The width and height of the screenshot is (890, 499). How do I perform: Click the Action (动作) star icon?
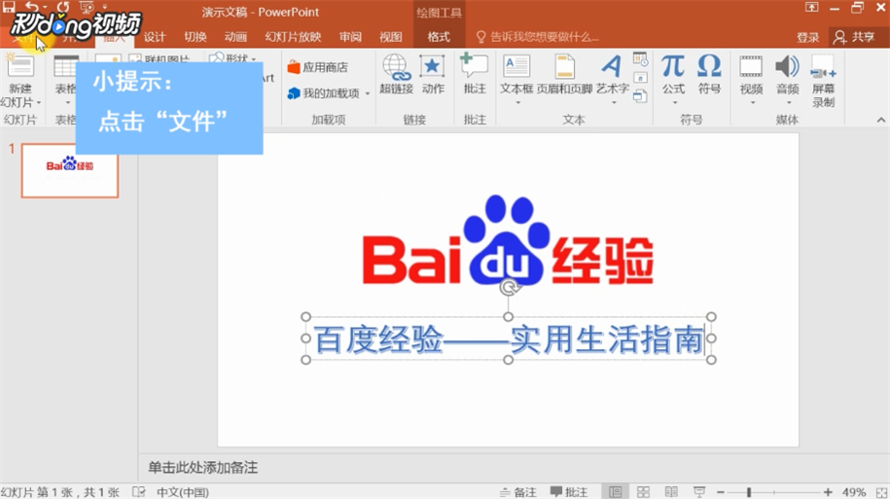[x=433, y=66]
